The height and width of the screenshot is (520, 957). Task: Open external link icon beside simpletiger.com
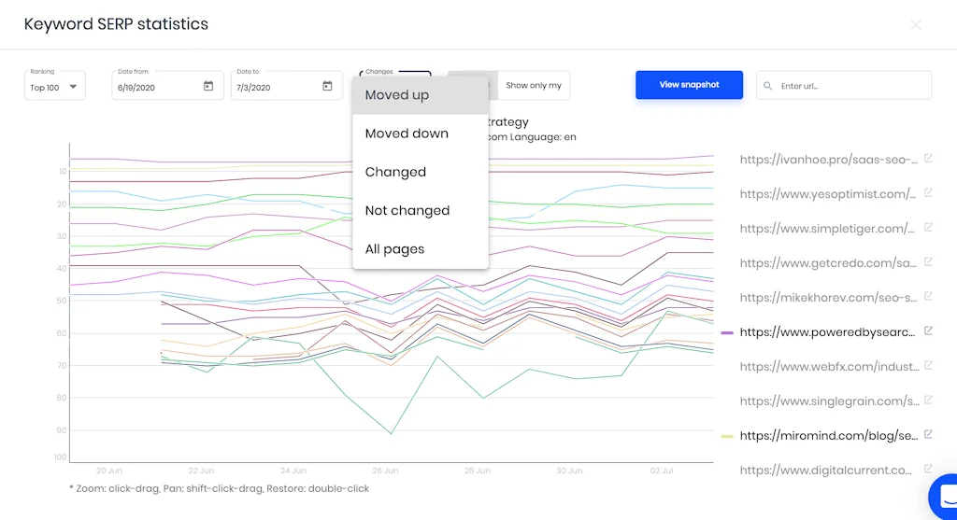pyautogui.click(x=928, y=228)
